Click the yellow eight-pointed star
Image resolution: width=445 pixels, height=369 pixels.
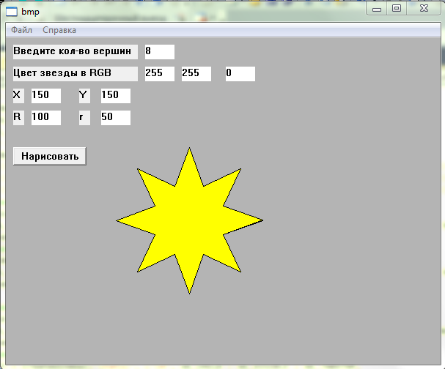(x=190, y=220)
